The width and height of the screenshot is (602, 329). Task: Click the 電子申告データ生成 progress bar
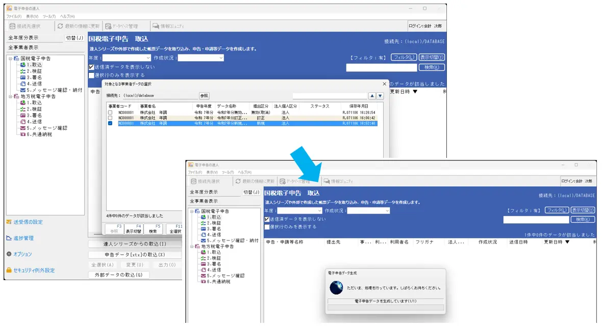(x=385, y=308)
